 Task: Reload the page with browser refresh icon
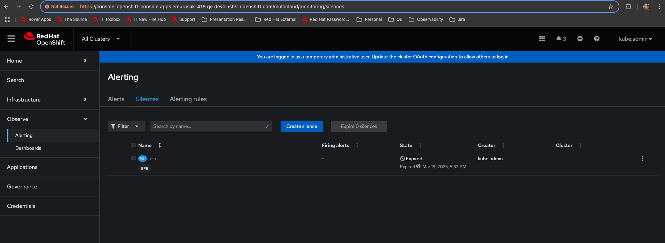coord(31,7)
